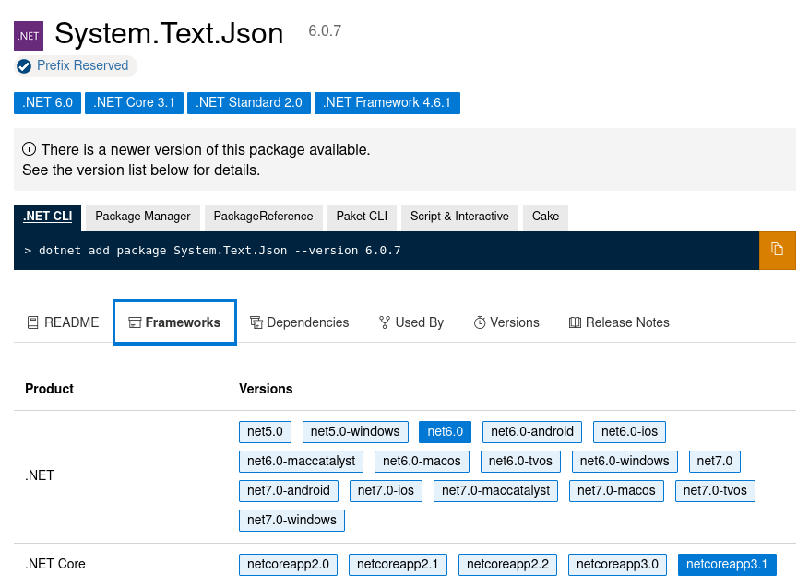This screenshot has width=809, height=586.
Task: Click the .NET Framework 4.6.1 badge
Action: [387, 102]
